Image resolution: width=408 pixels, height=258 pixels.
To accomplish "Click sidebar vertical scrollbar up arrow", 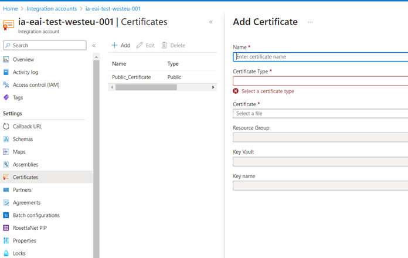I will (x=96, y=57).
